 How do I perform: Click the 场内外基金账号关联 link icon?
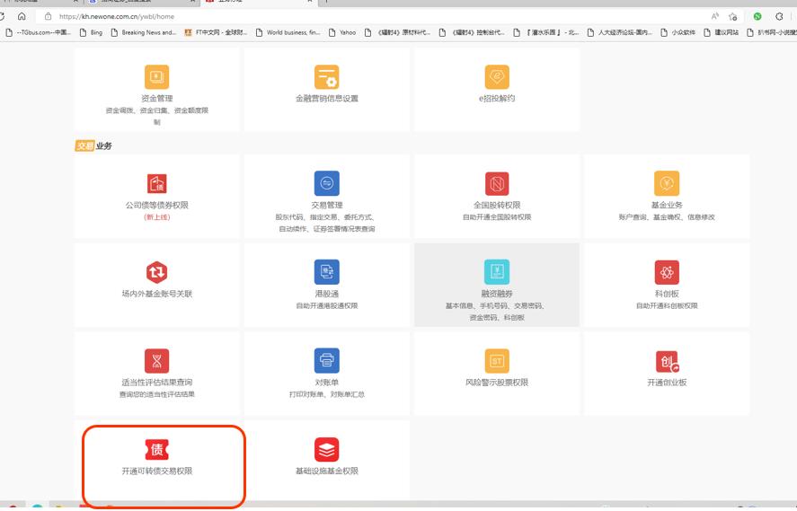pyautogui.click(x=156, y=272)
